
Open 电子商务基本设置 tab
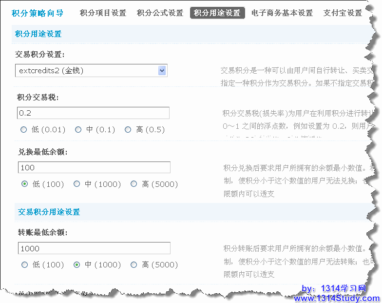[x=282, y=13]
